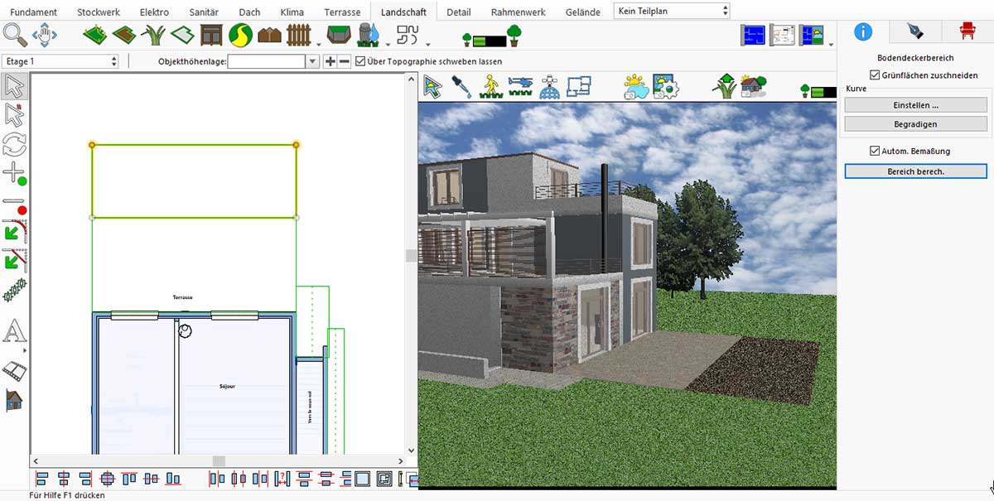This screenshot has width=994, height=501.
Task: Disable 'Grünflächen zuschneiden' checkbox
Action: [x=874, y=75]
